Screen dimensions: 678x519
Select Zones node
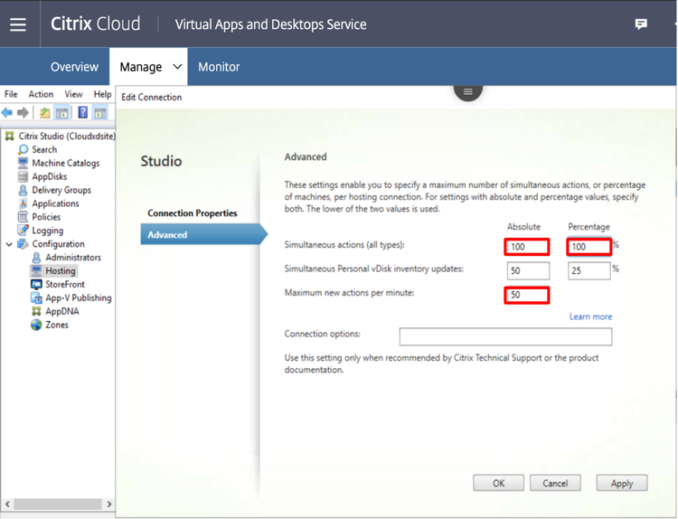click(x=57, y=325)
